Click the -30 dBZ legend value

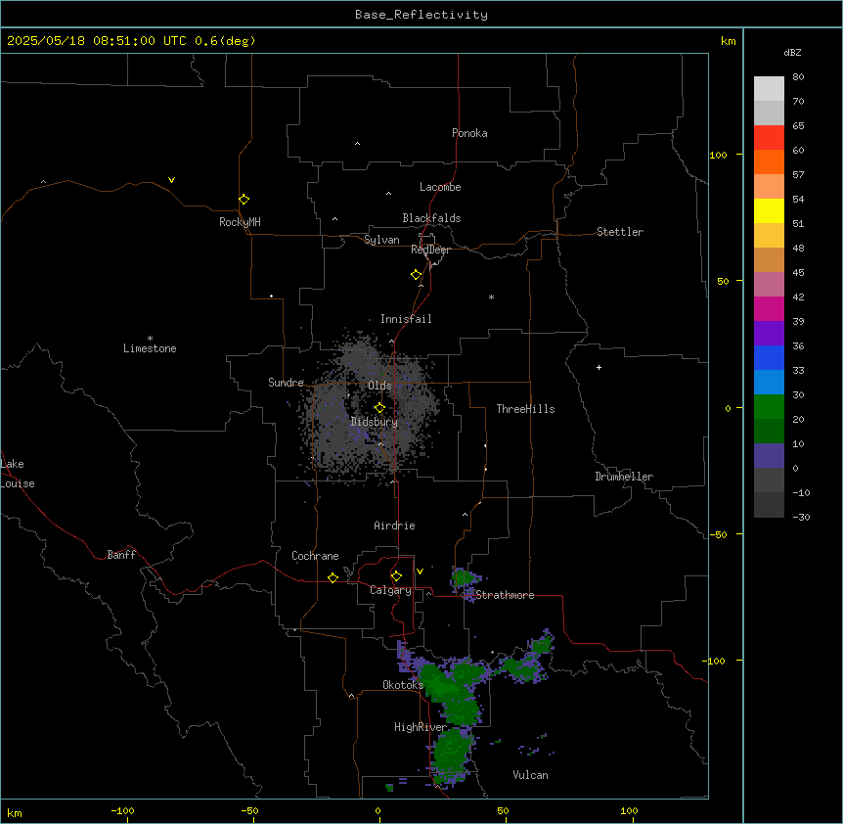[x=801, y=517]
